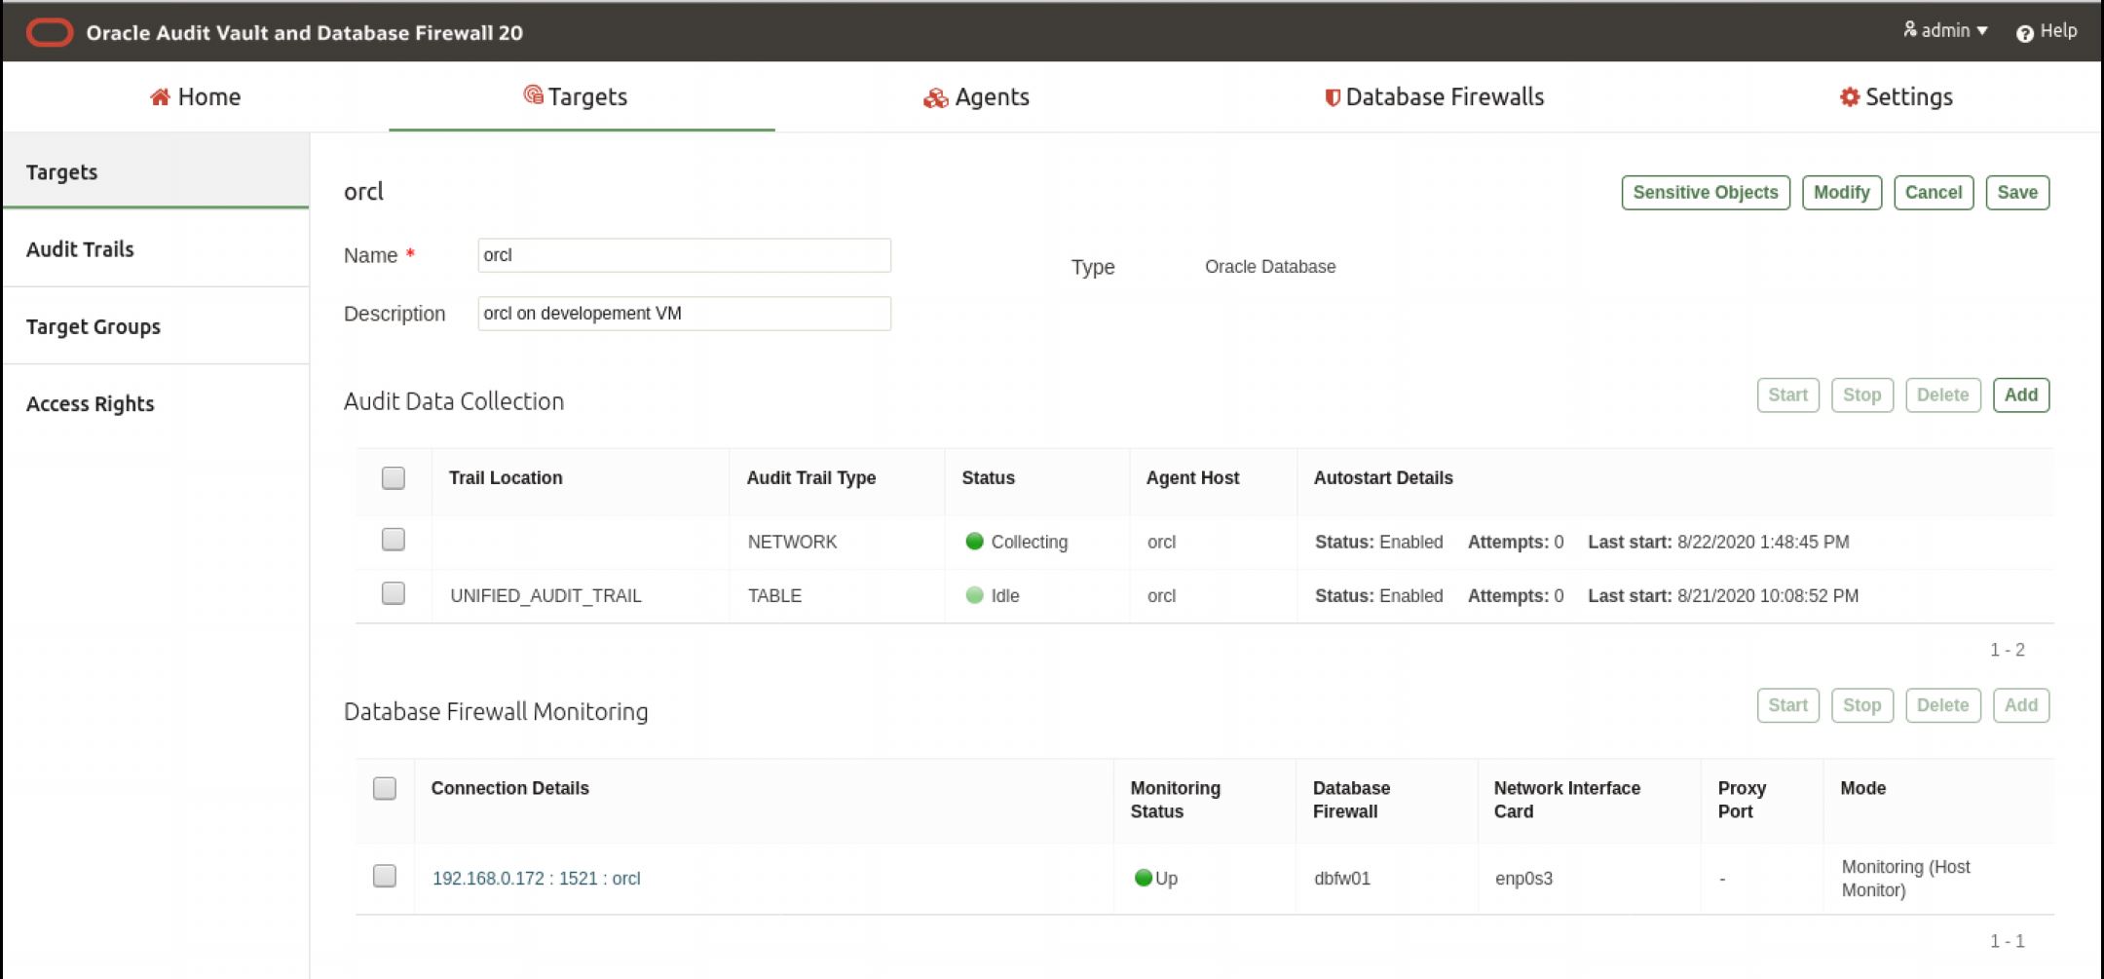Click the green Collecting status indicator
2104x979 pixels.
[974, 542]
